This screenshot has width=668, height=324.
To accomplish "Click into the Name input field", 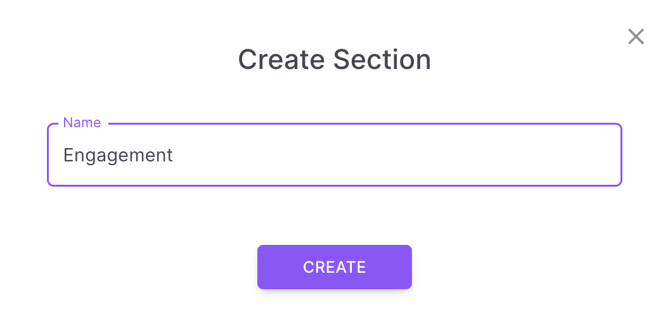I will pos(334,155).
